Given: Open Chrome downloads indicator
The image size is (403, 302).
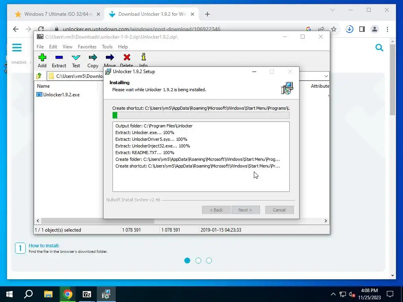Looking at the screenshot, I should click(349, 29).
